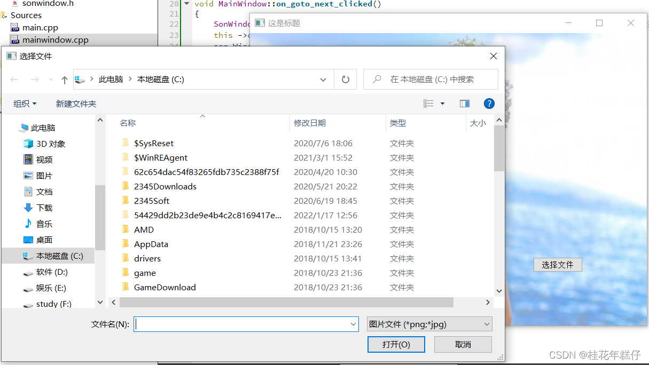Click the 文件名 input field
The image size is (649, 365).
click(241, 324)
